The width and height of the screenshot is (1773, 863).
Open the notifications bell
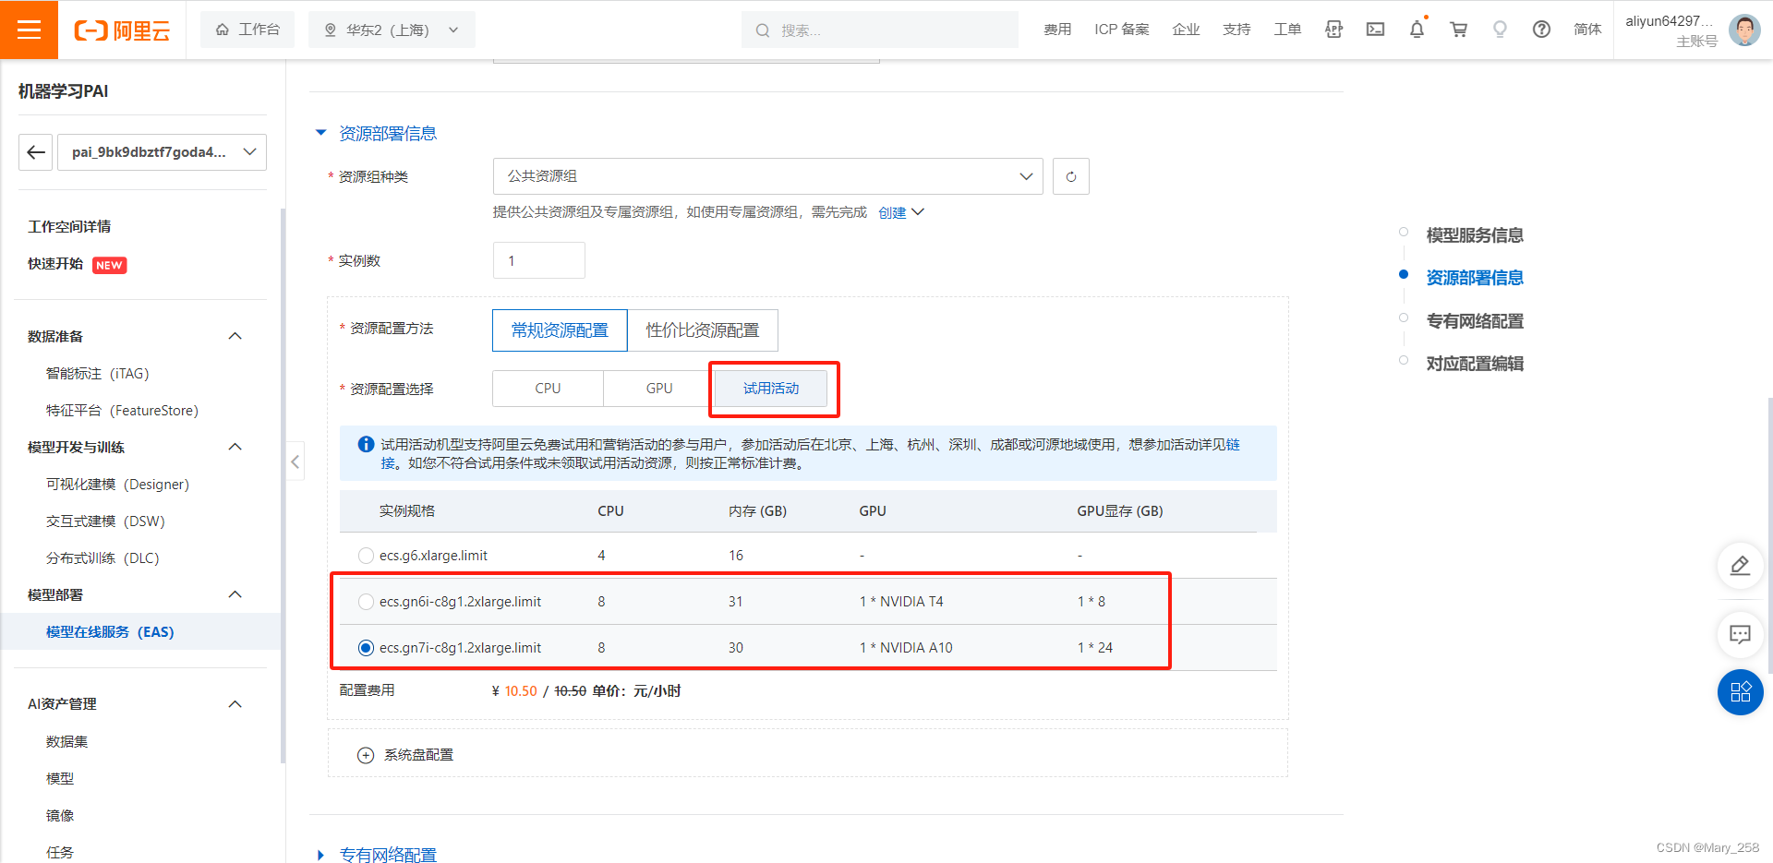1417,30
